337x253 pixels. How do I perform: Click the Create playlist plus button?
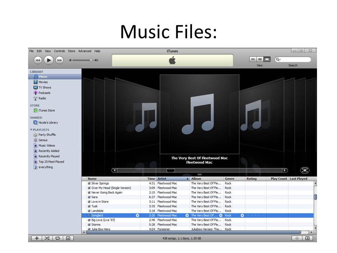point(37,238)
